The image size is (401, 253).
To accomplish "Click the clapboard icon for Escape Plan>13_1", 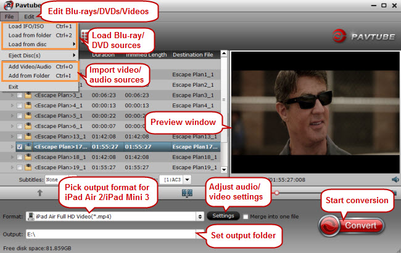I will click(28, 136).
